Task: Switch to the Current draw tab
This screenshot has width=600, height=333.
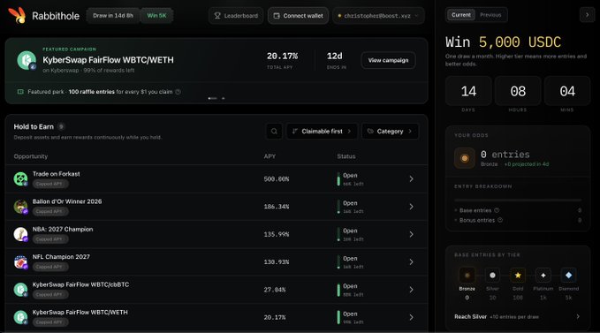Action: 460,15
